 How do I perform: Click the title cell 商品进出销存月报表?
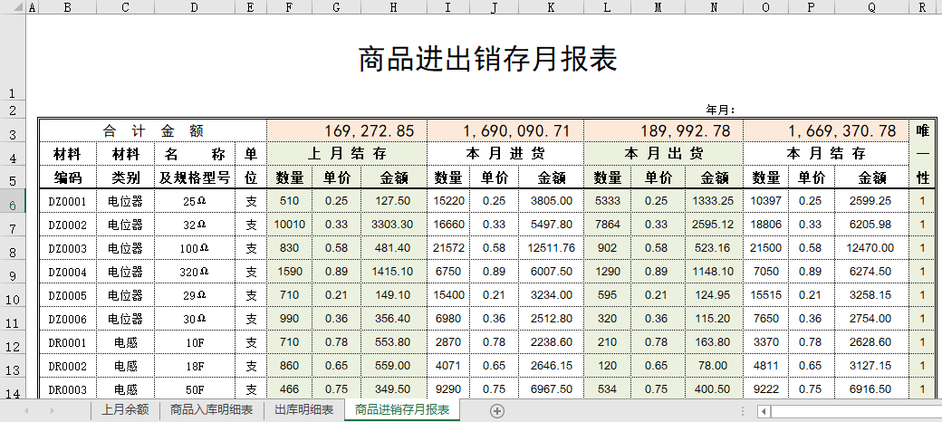click(x=487, y=60)
